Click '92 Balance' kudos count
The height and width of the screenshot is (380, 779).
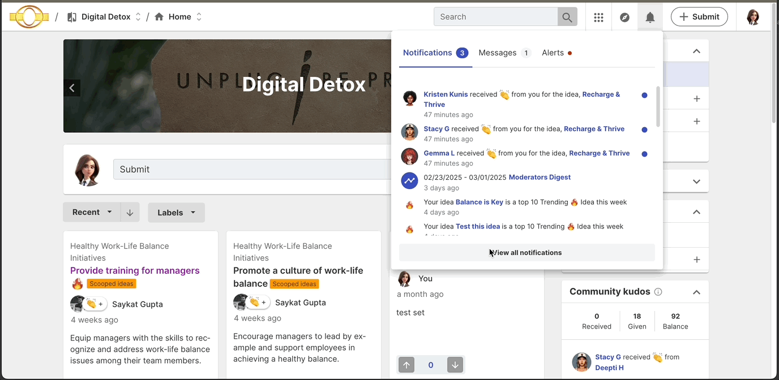pos(675,321)
